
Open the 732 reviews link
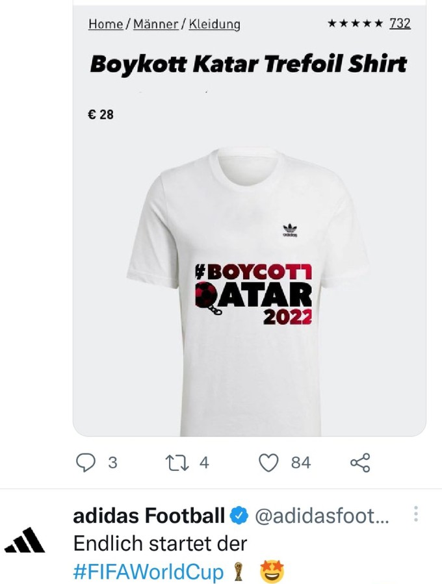pyautogui.click(x=400, y=23)
